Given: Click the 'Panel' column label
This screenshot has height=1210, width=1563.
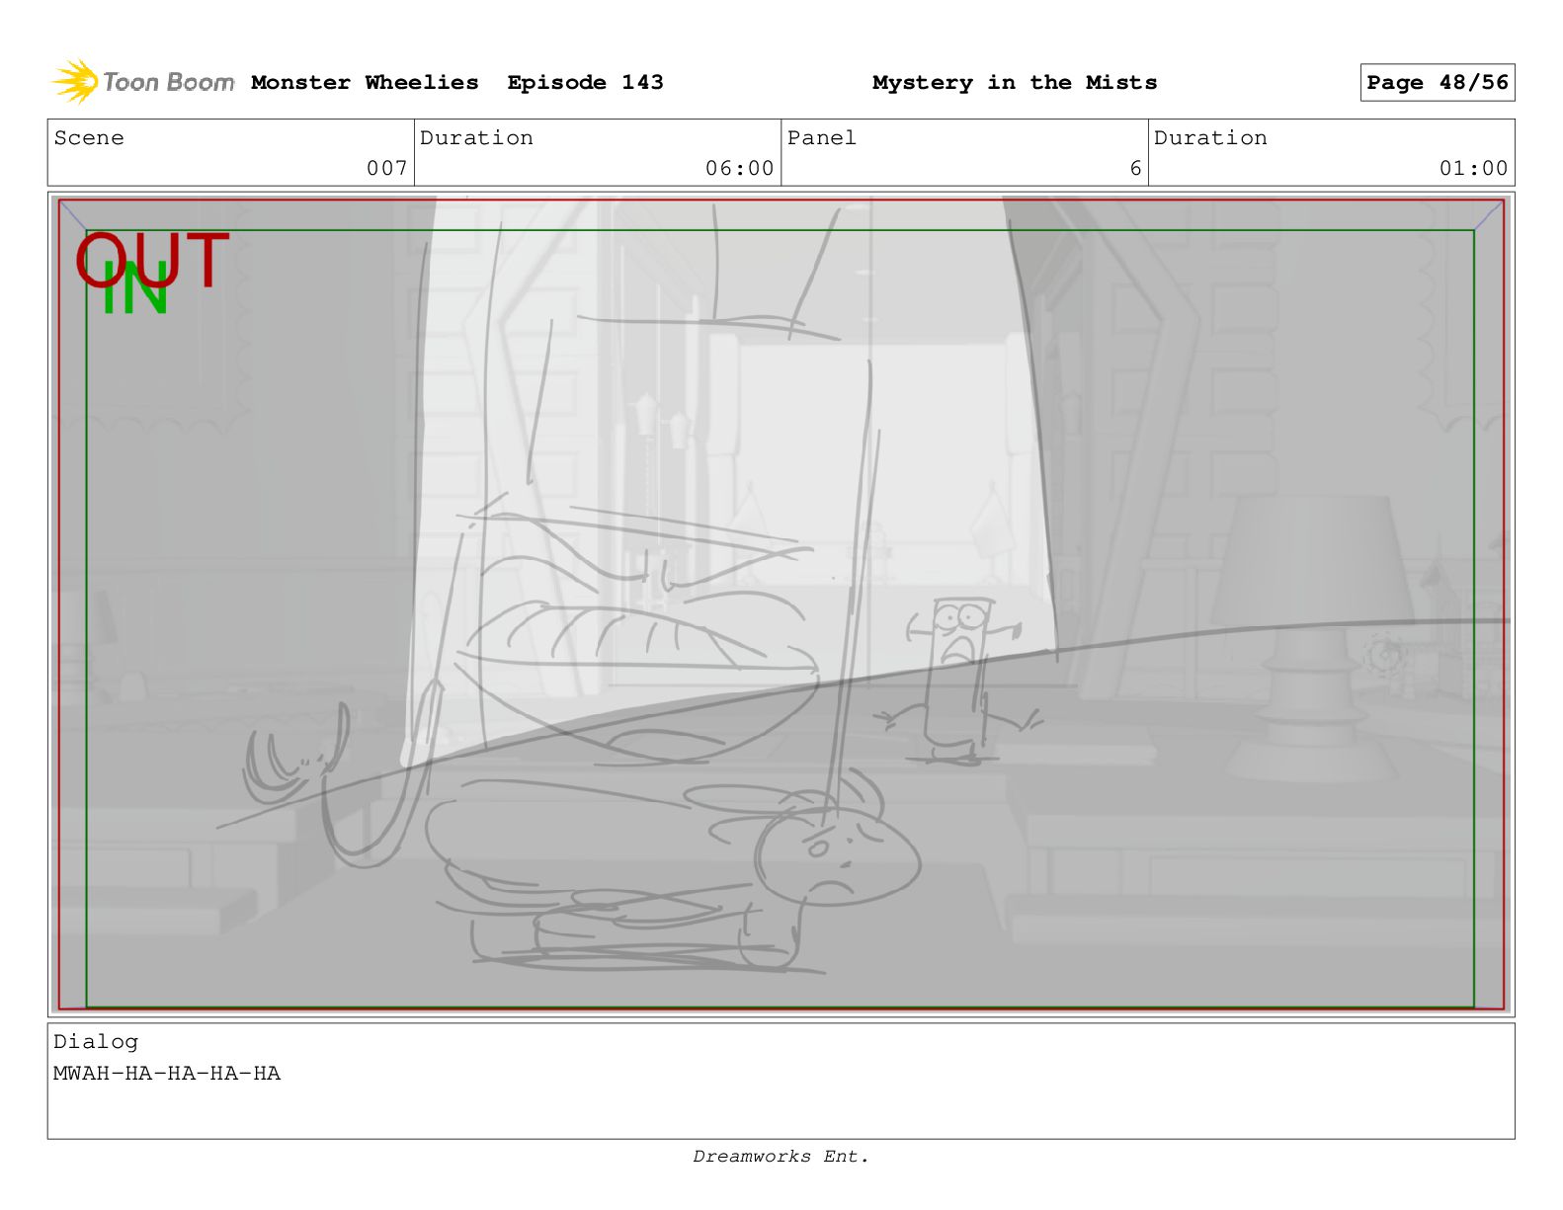Looking at the screenshot, I should [x=822, y=138].
